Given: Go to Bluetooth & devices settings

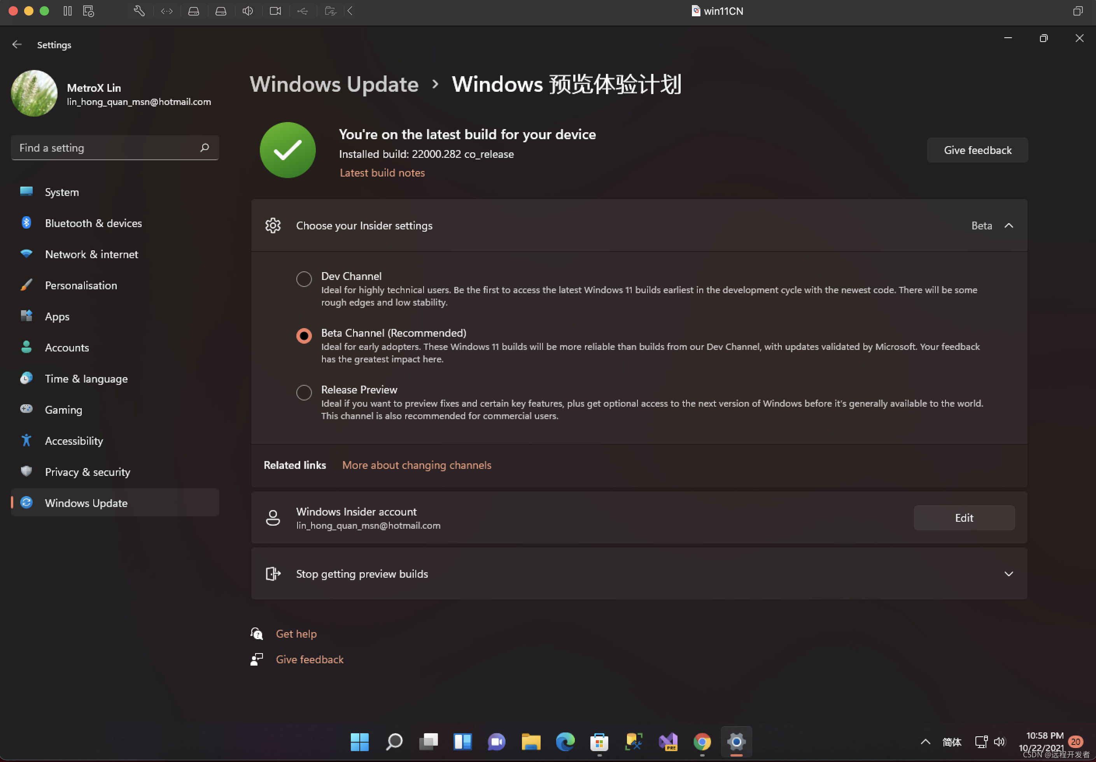Looking at the screenshot, I should [x=93, y=223].
